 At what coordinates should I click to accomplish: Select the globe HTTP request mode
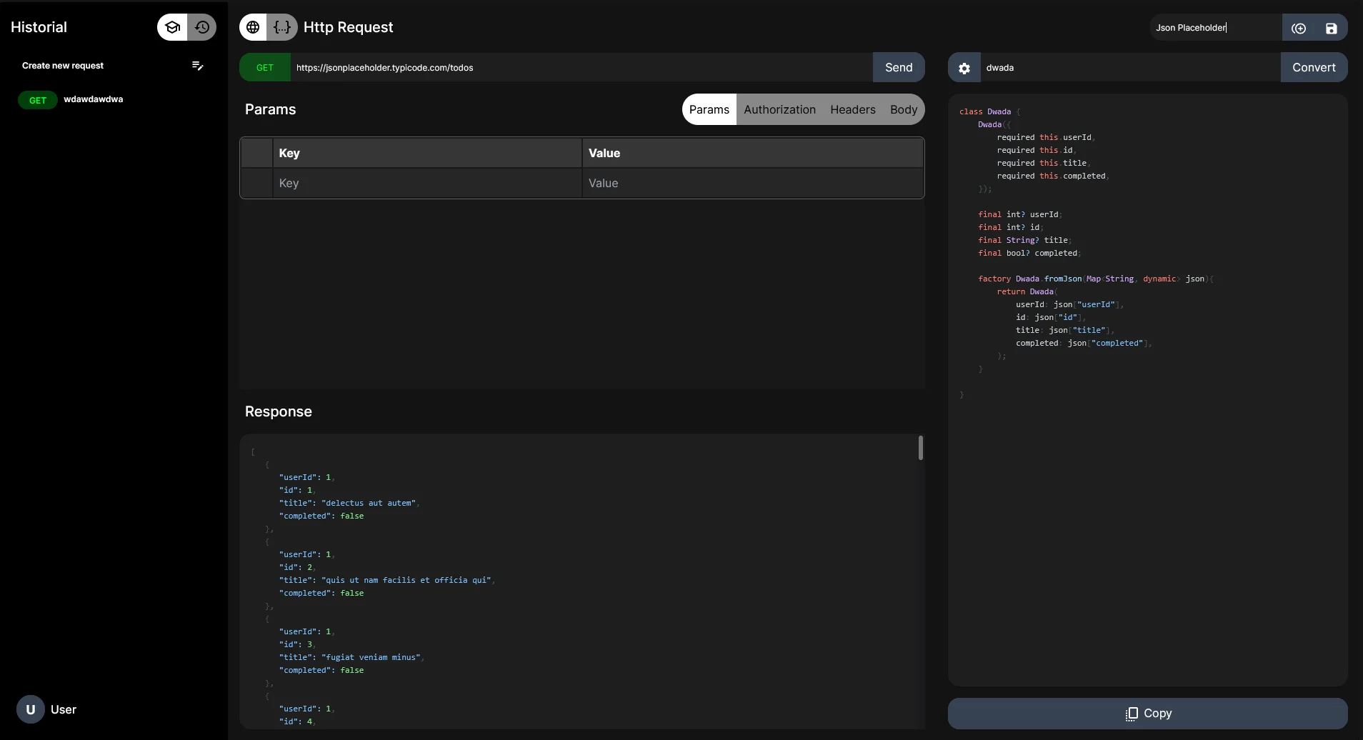pyautogui.click(x=253, y=27)
